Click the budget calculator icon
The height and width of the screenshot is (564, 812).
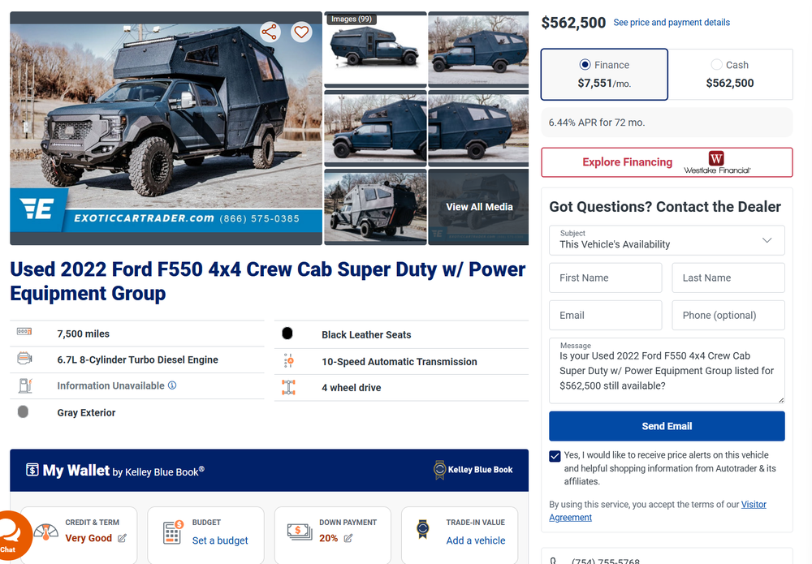173,532
